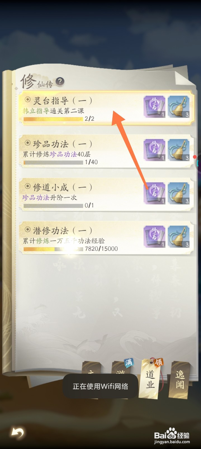Switch to the 逸闻 tab
This screenshot has width=201, height=449.
tap(179, 379)
